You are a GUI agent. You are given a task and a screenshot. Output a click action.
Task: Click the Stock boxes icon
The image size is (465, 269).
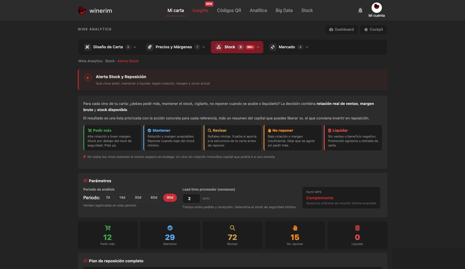219,47
